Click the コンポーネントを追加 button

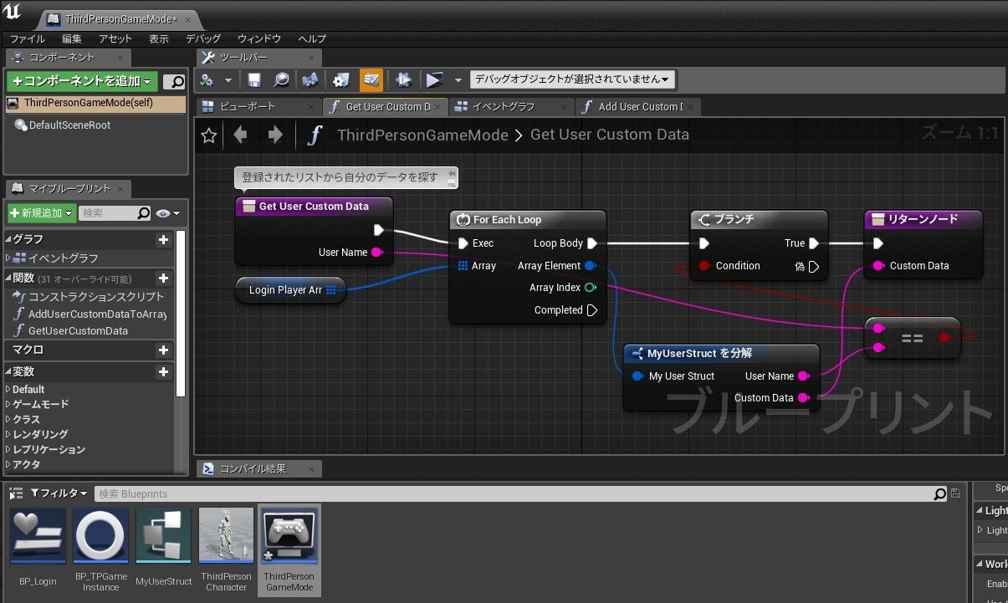tap(82, 81)
